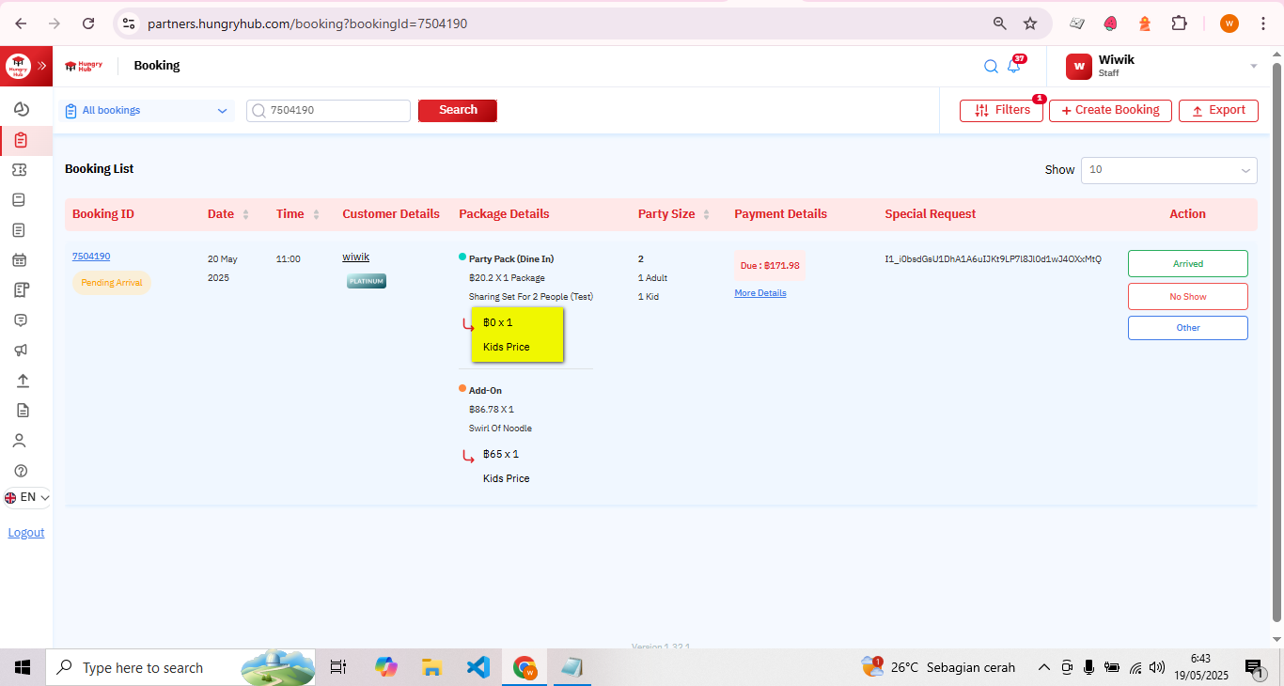Expand the sidebar with double chevron
This screenshot has height=686, width=1284.
point(42,66)
